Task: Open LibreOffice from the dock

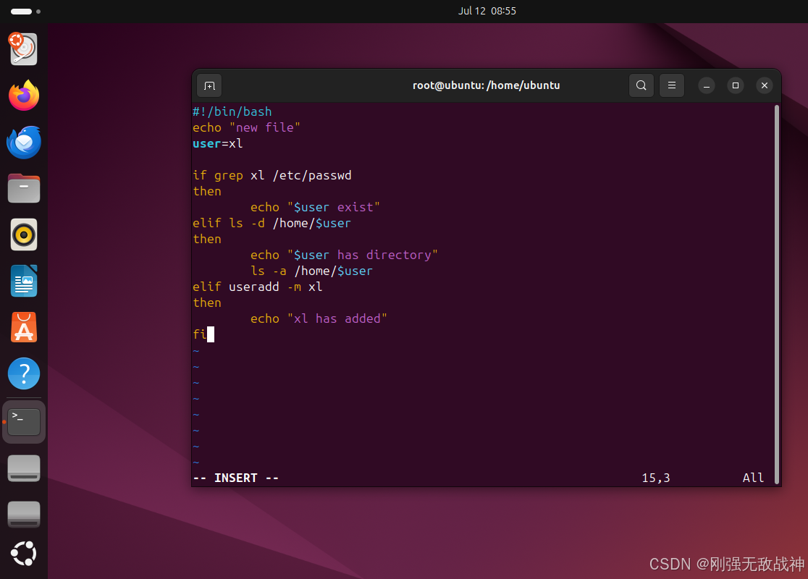Action: pyautogui.click(x=24, y=281)
